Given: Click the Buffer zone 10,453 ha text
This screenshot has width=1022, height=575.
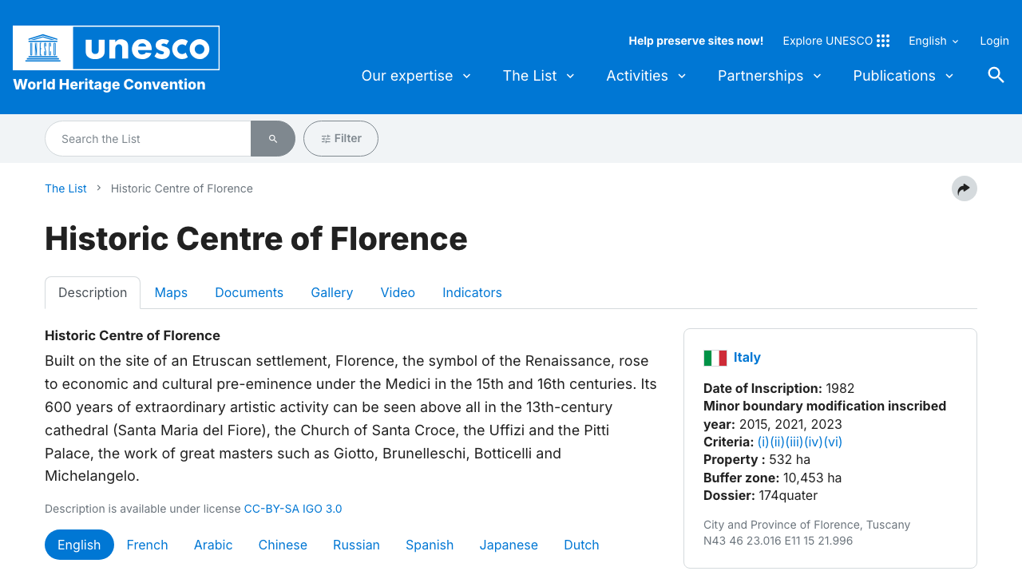Looking at the screenshot, I should tap(773, 478).
